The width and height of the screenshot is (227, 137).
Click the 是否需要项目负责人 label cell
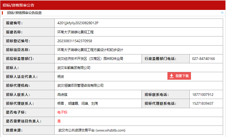[x=29, y=121]
